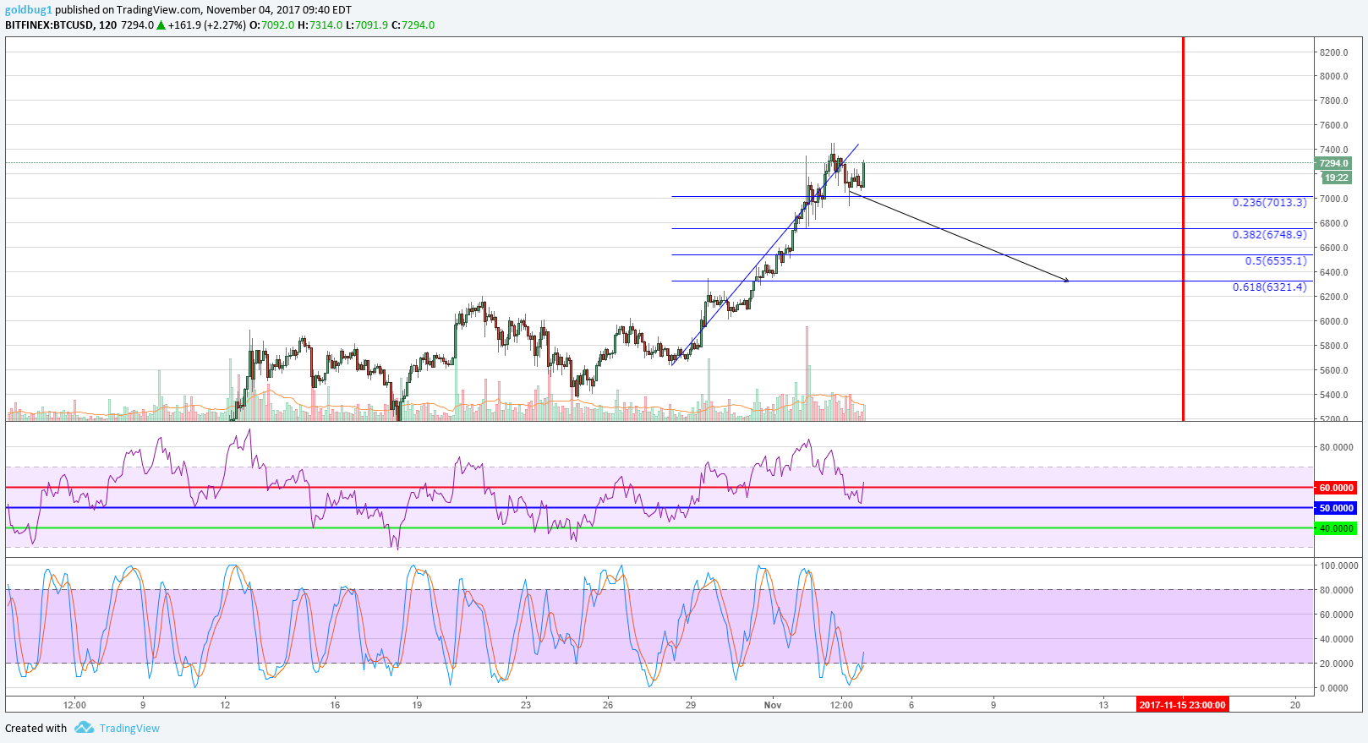The height and width of the screenshot is (743, 1368).
Task: Click the Nov label on time axis
Action: point(772,704)
